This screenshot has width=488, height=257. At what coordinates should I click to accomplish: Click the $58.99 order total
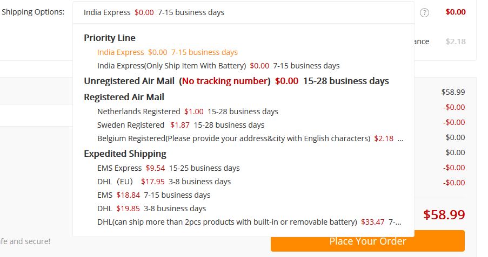pyautogui.click(x=444, y=214)
